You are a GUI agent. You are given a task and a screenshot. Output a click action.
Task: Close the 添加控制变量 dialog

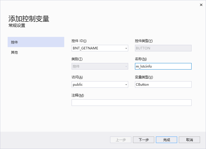click(x=201, y=5)
